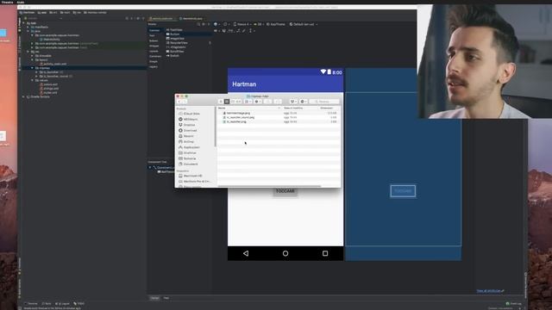Click the Finder back arrow
Viewport: 552px width, 310px height.
(x=179, y=102)
